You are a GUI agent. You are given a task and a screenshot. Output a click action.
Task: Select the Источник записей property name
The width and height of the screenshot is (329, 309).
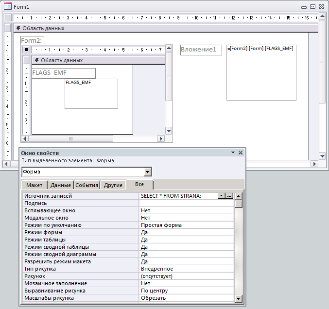[x=81, y=196]
